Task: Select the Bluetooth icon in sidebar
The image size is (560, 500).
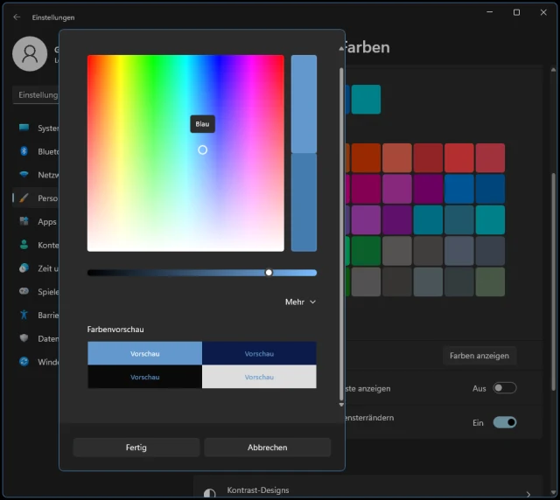Action: pos(24,151)
